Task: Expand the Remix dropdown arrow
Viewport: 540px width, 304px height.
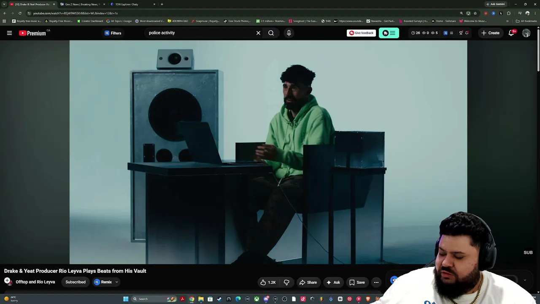Action: tap(117, 282)
